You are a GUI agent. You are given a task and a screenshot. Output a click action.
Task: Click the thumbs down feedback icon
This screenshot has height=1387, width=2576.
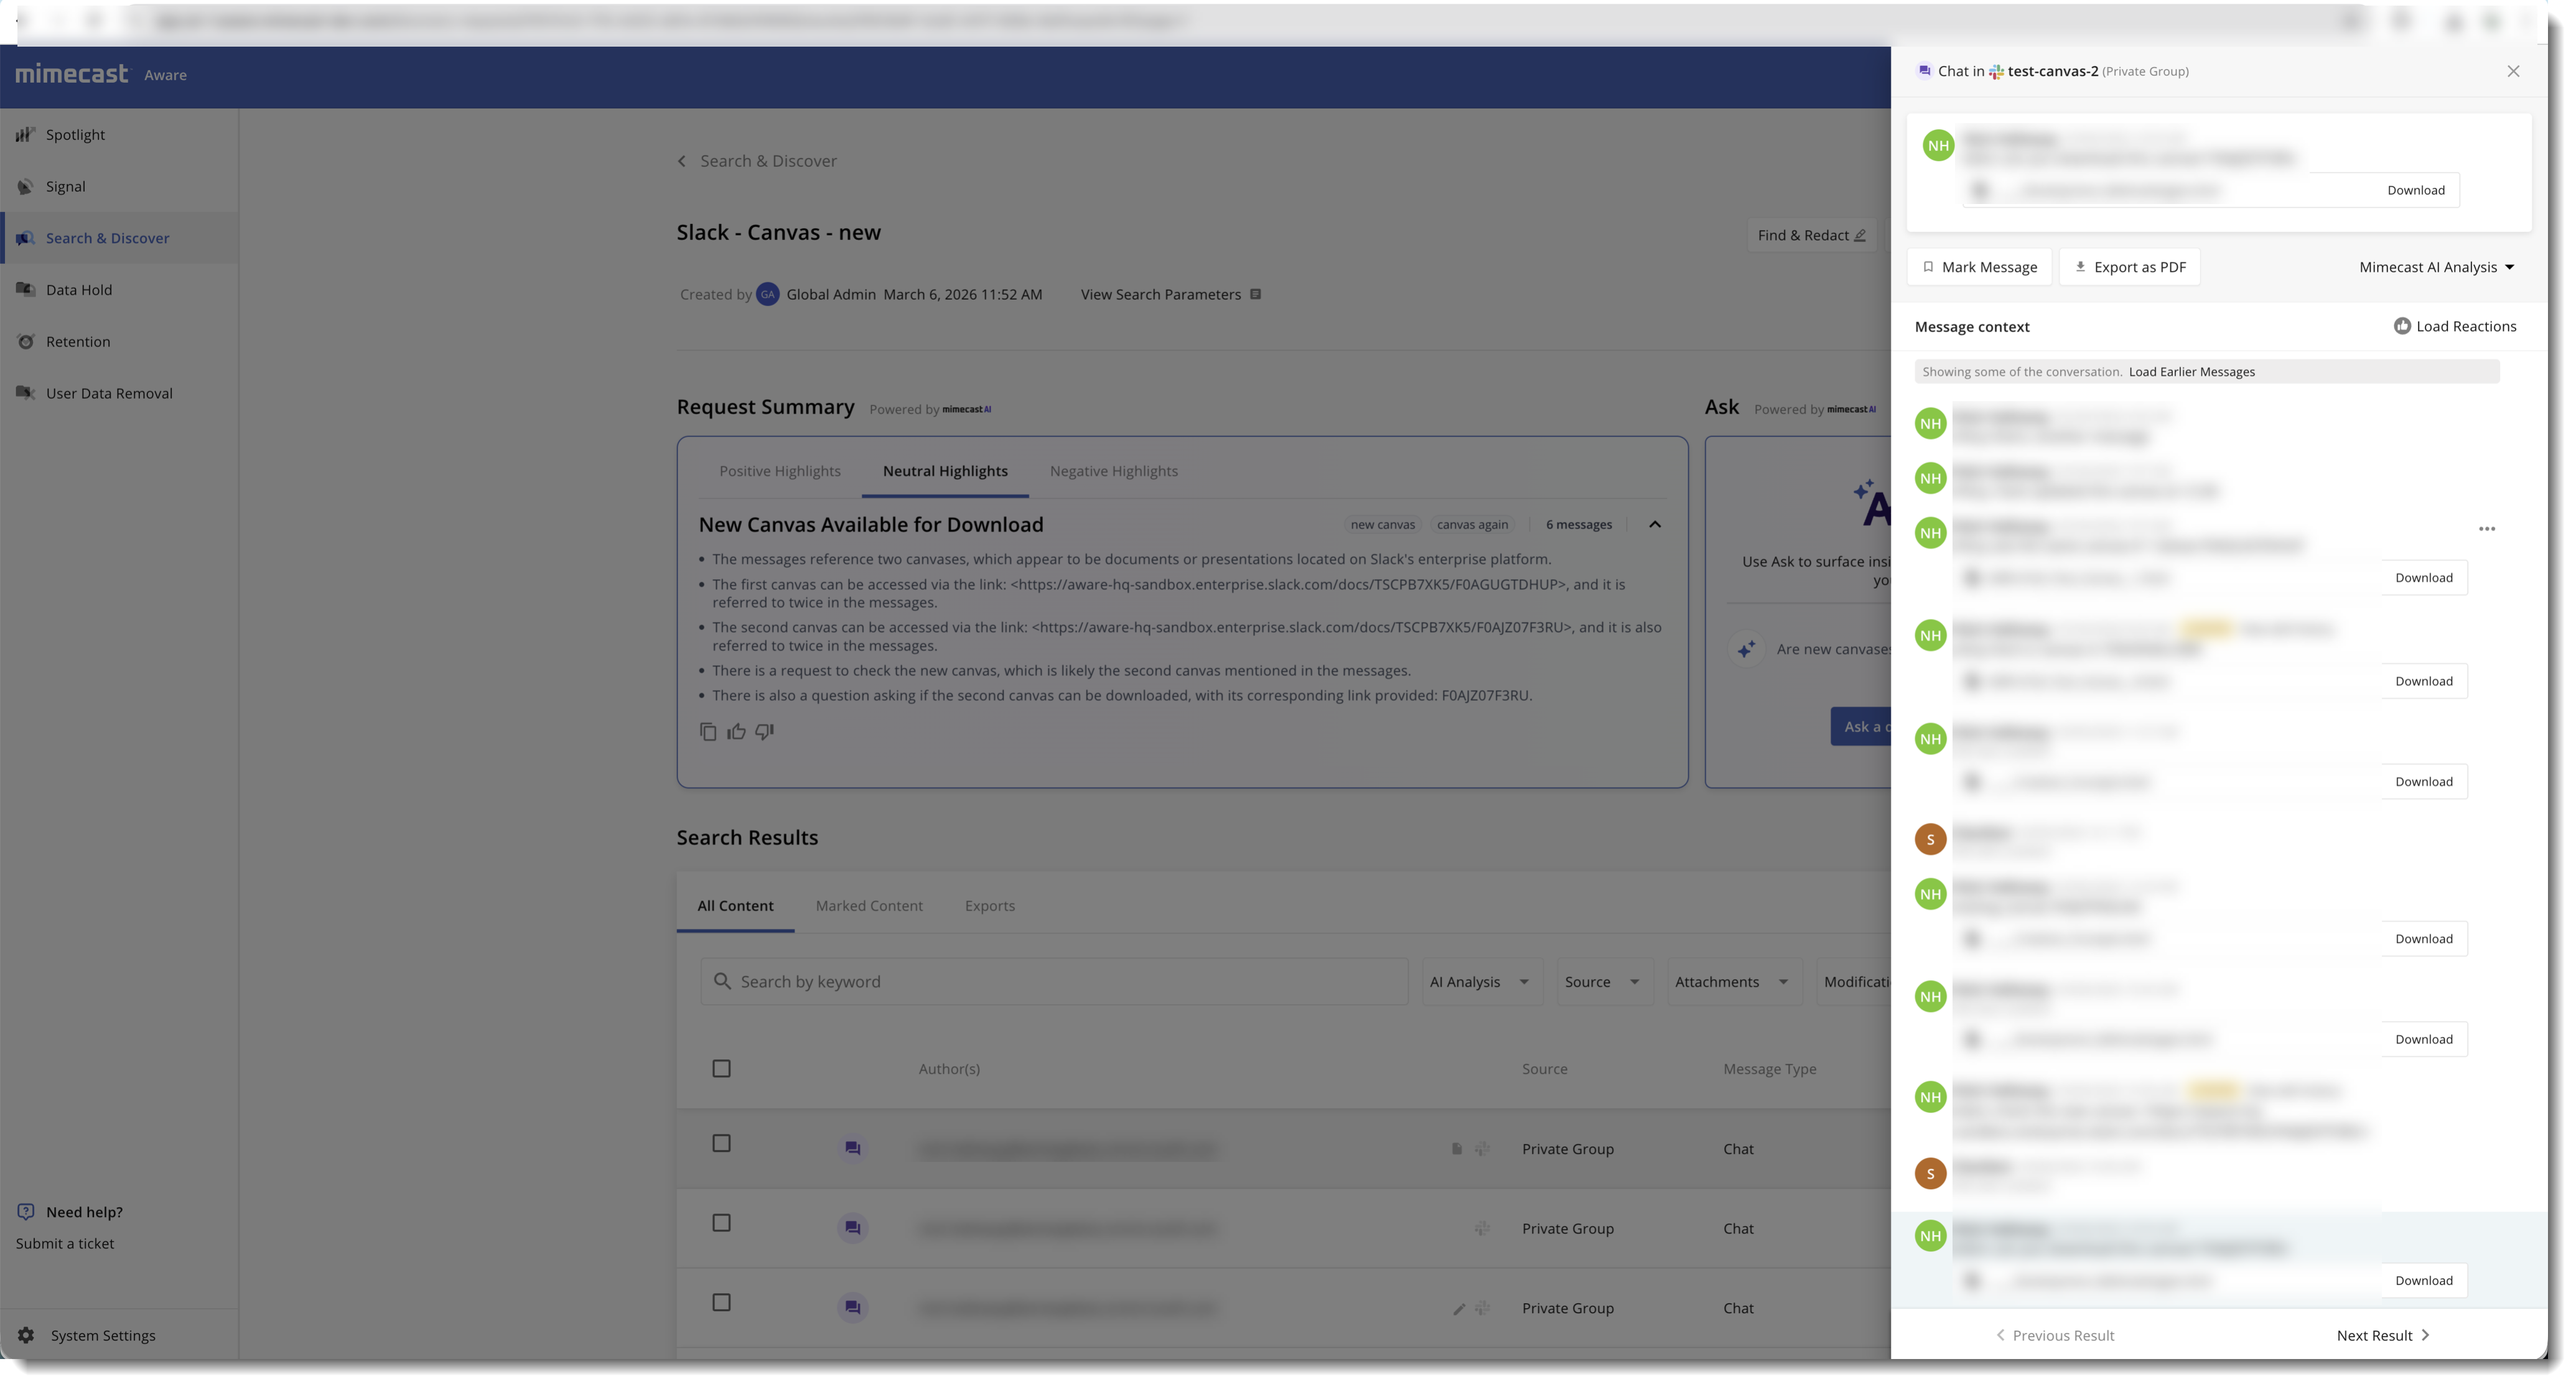tap(765, 733)
